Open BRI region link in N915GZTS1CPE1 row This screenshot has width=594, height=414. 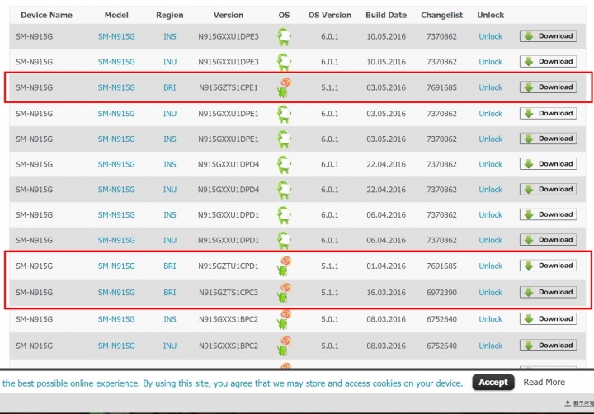pos(170,88)
